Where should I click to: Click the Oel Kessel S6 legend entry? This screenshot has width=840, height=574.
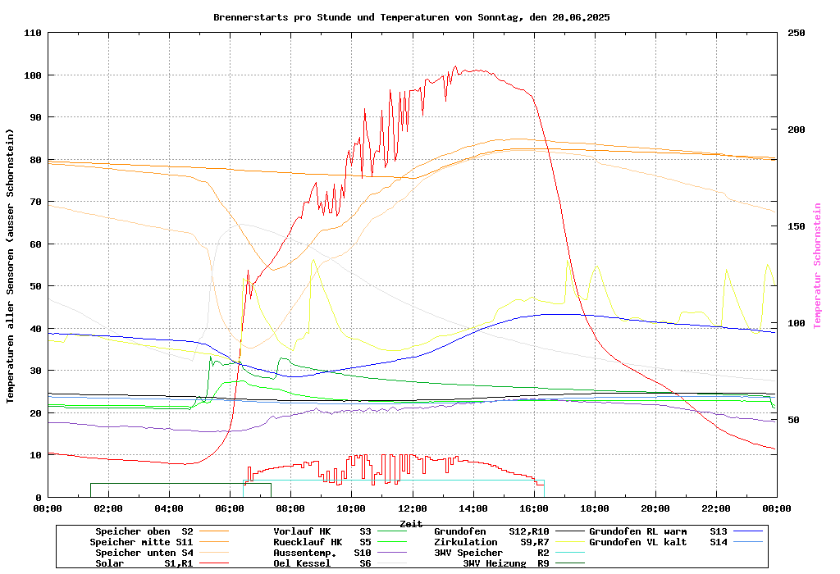[322, 563]
